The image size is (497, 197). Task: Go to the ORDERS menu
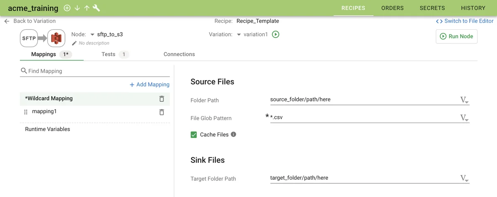coord(392,8)
